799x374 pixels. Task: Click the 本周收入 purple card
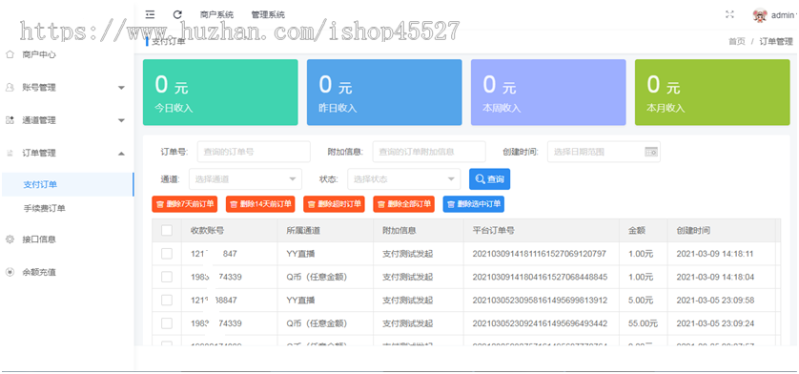coord(548,93)
